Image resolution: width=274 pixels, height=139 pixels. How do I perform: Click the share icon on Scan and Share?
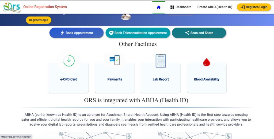187,33
